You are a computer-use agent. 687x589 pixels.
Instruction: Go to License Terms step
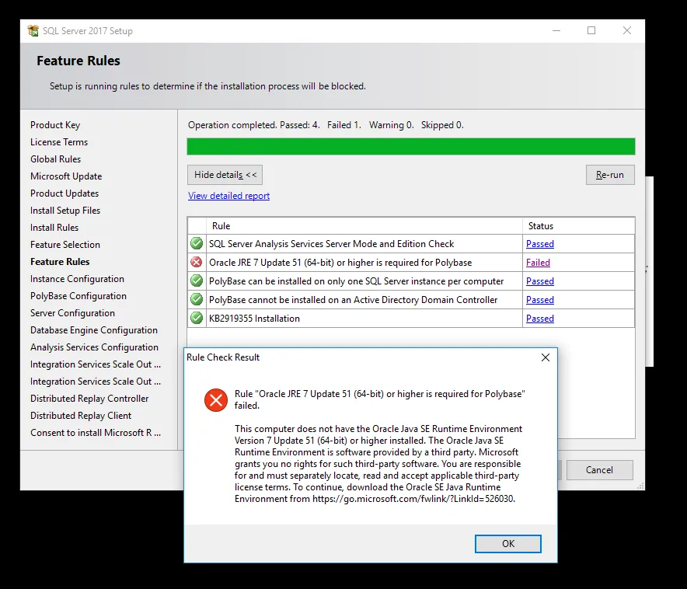pos(59,142)
